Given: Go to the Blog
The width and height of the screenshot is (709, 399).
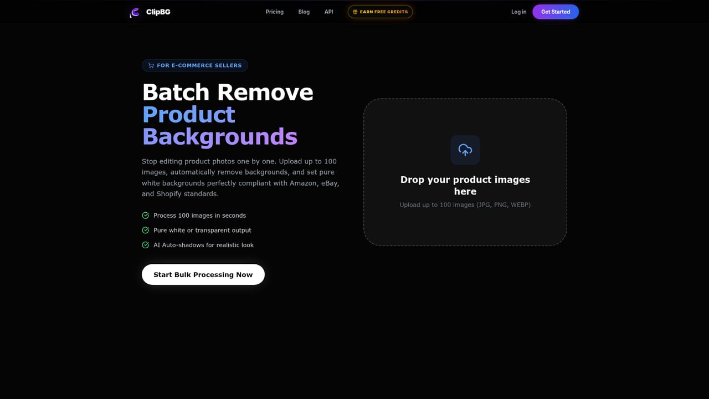Looking at the screenshot, I should 304,12.
